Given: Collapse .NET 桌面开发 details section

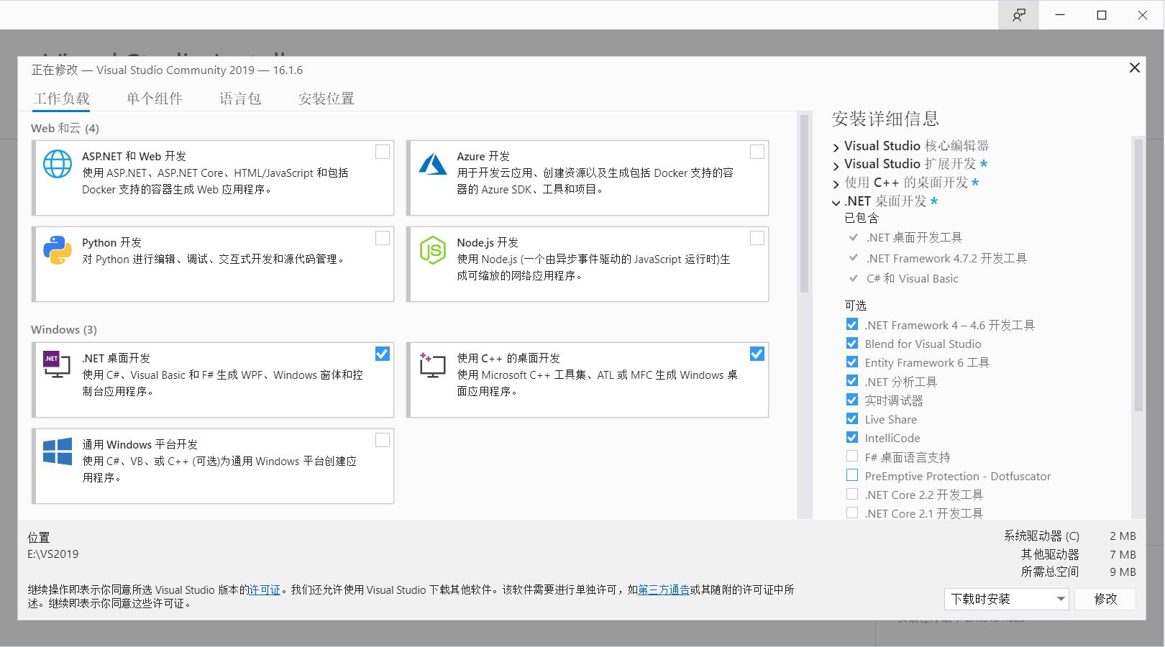Looking at the screenshot, I should click(x=836, y=203).
